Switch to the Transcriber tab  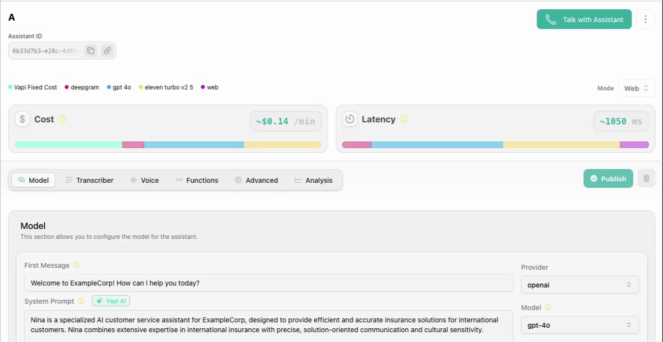pos(90,180)
